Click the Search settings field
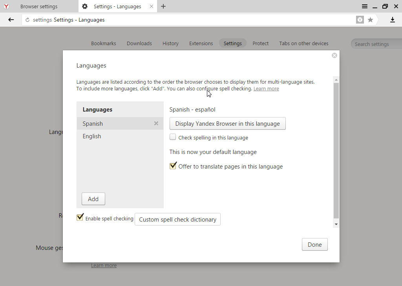 (x=376, y=44)
